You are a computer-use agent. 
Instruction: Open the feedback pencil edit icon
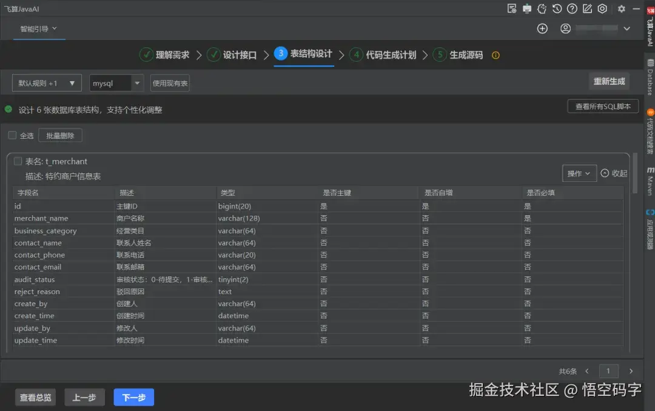(587, 8)
